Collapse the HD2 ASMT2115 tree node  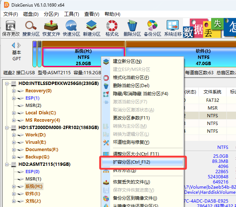(7, 164)
